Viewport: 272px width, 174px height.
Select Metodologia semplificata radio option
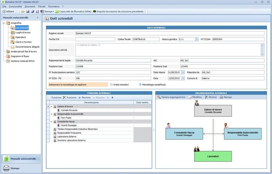(x=140, y=85)
